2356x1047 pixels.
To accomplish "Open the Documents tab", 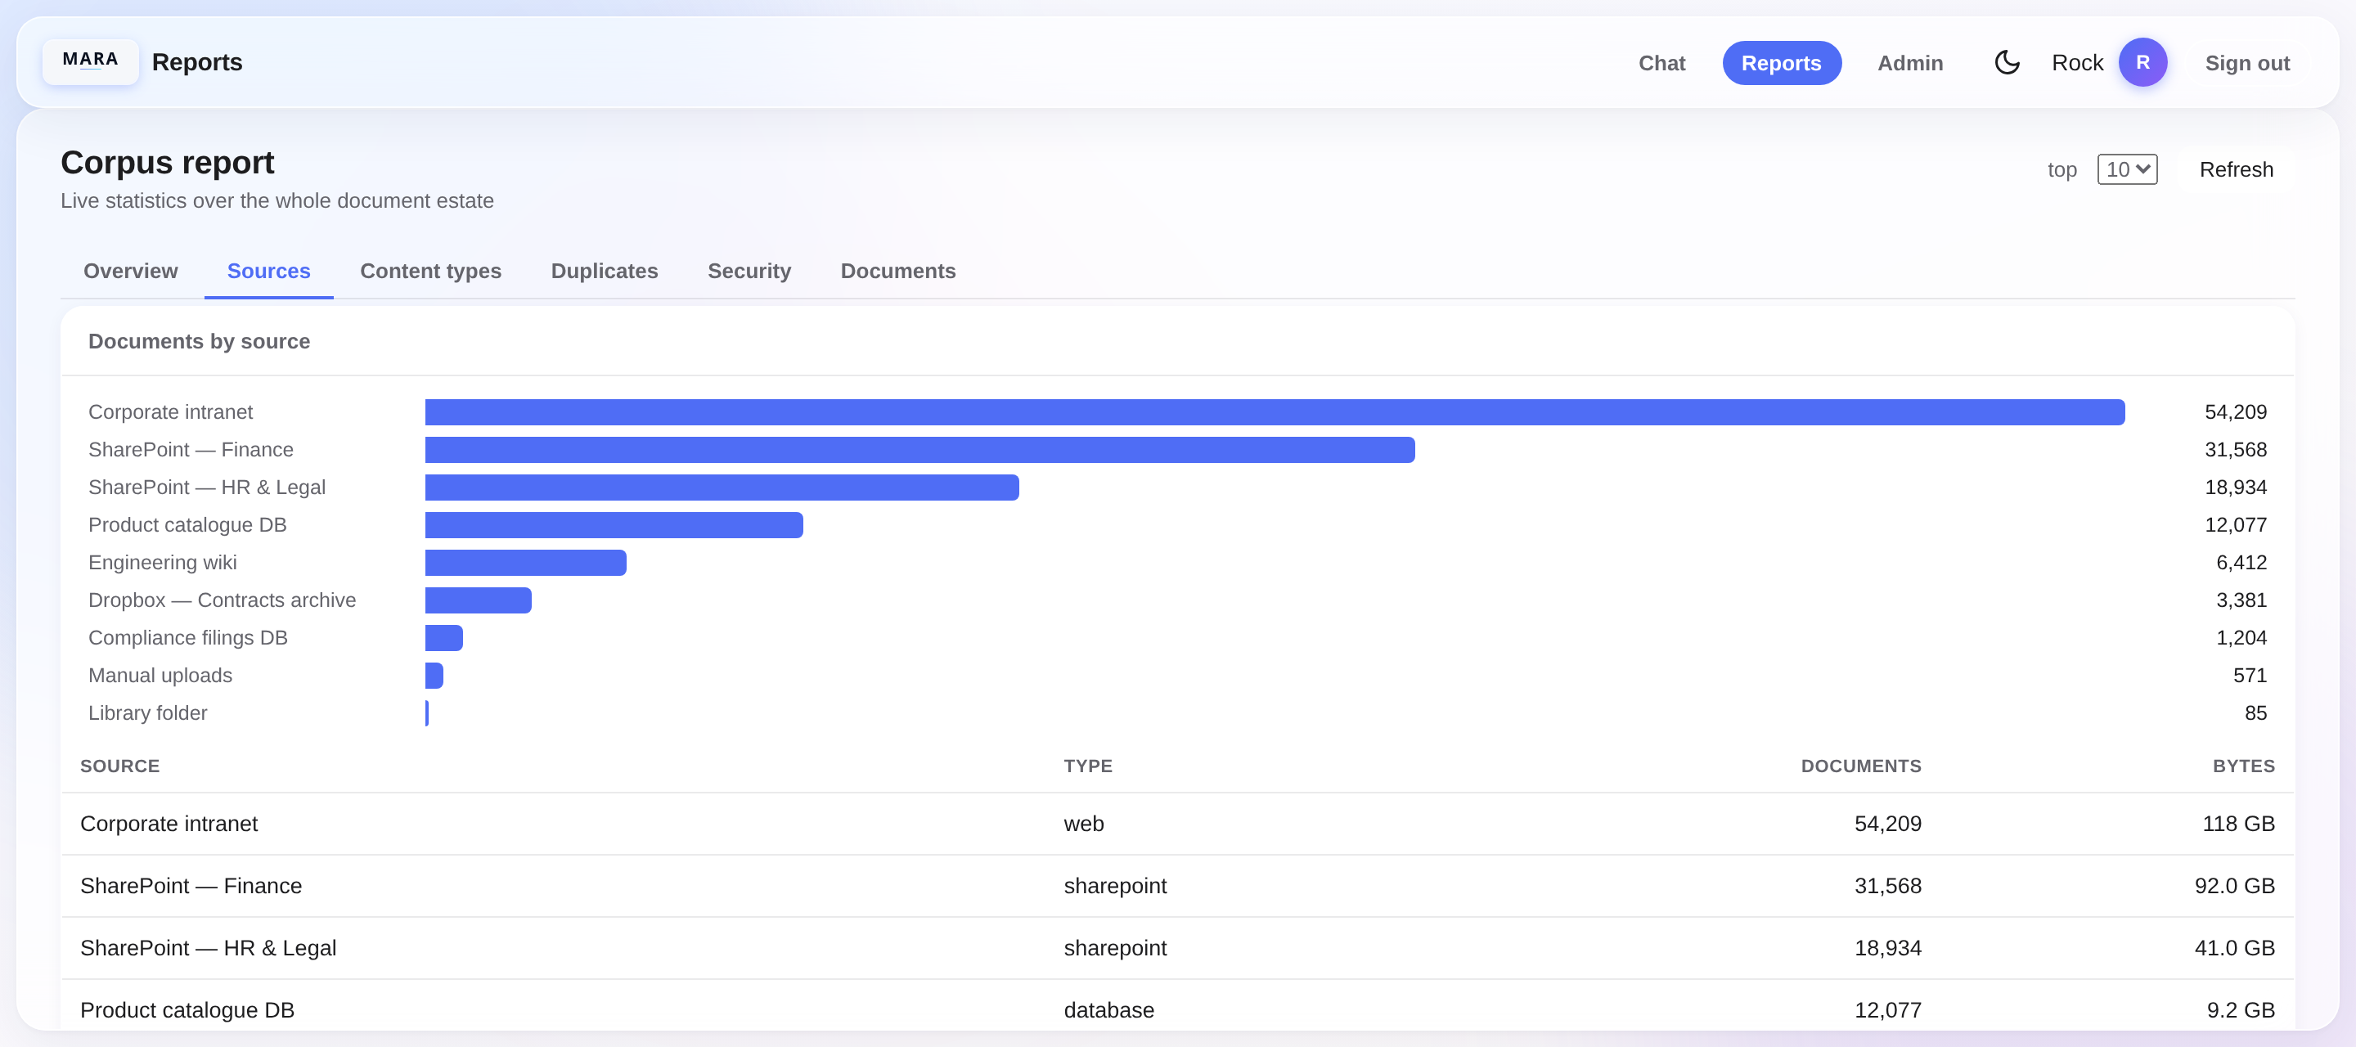I will [897, 271].
